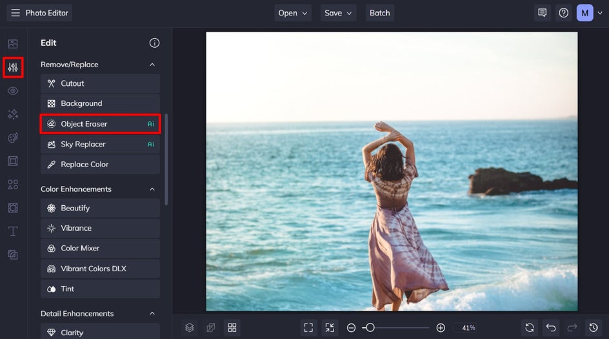This screenshot has height=339, width=609.
Task: Open the Artsy palette sidebar icon
Action: [13, 138]
